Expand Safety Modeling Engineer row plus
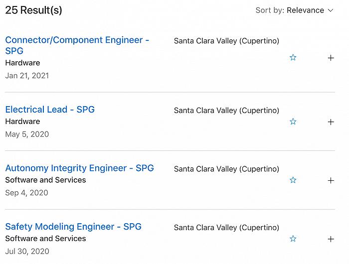Screen dimensions: 349x264 point(331,239)
